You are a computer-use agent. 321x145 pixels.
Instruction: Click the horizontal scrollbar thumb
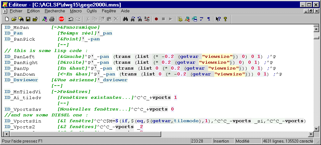click(x=85, y=134)
